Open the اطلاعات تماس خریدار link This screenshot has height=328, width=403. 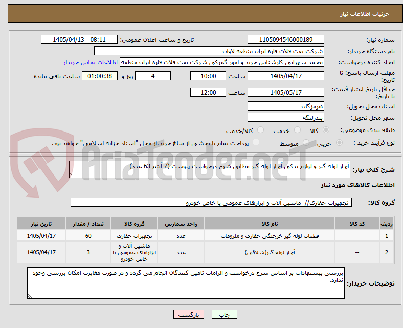[91, 62]
